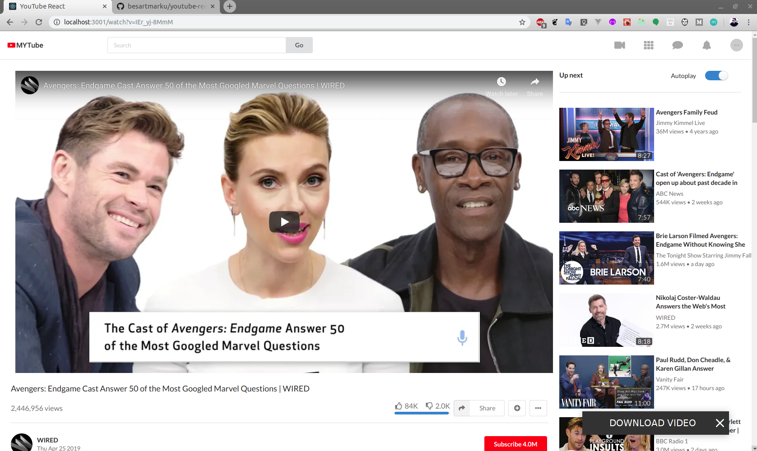The height and width of the screenshot is (451, 757).
Task: Click the notifications bell icon
Action: click(x=706, y=45)
